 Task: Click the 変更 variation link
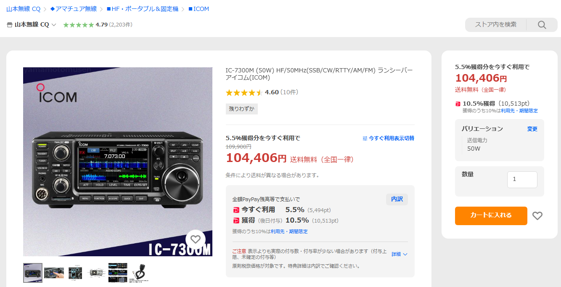click(x=532, y=129)
